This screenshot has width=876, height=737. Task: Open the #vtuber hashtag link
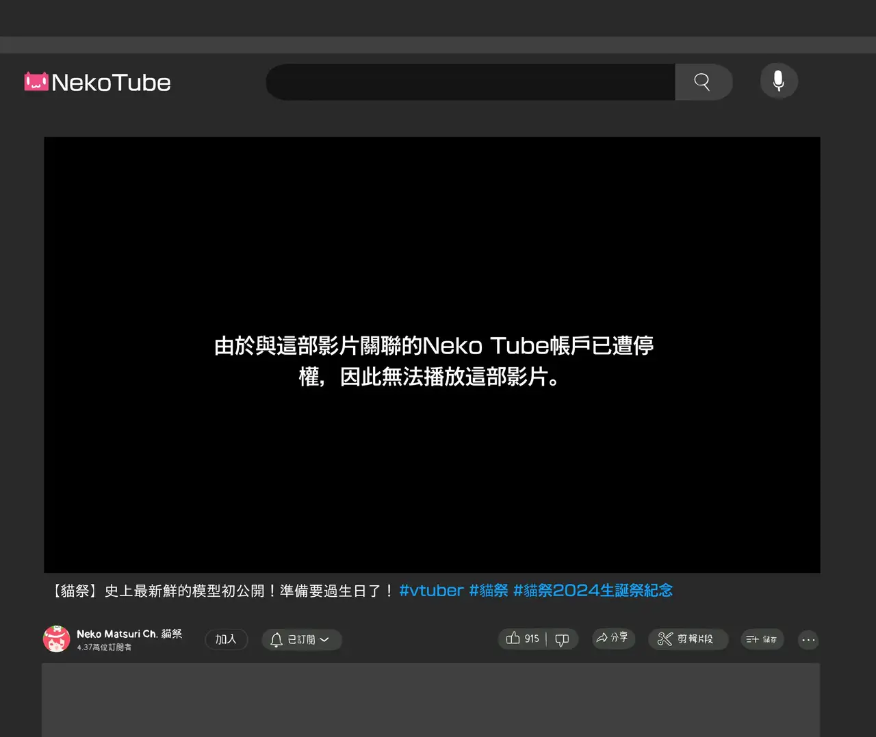[431, 591]
